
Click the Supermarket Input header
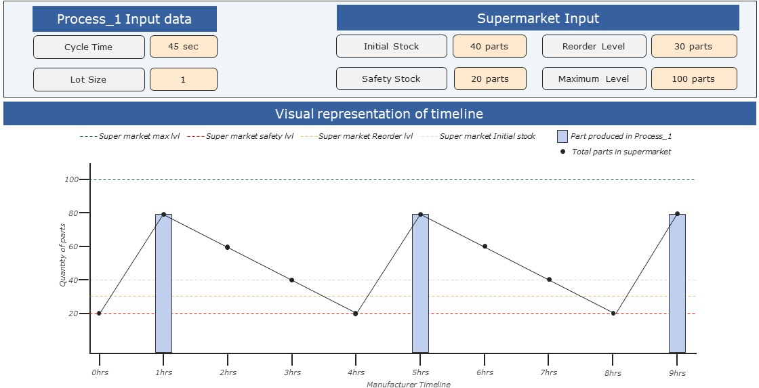[537, 18]
